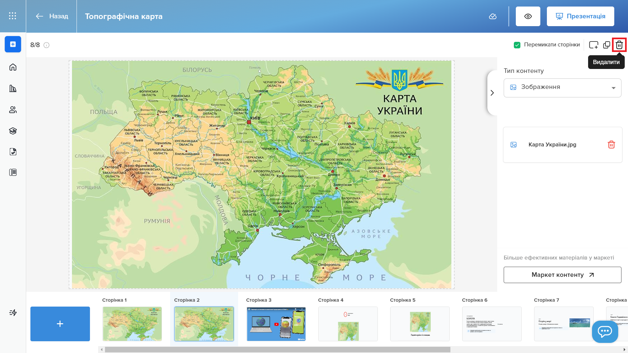628x353 pixels.
Task: Select the Сторінка 4 thumbnail
Action: pyautogui.click(x=348, y=324)
